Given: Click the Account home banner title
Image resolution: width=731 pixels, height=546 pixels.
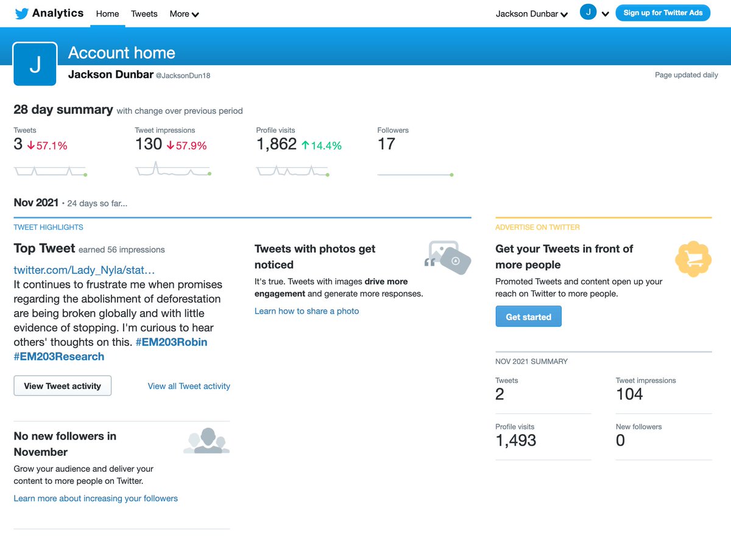Looking at the screenshot, I should (x=122, y=53).
